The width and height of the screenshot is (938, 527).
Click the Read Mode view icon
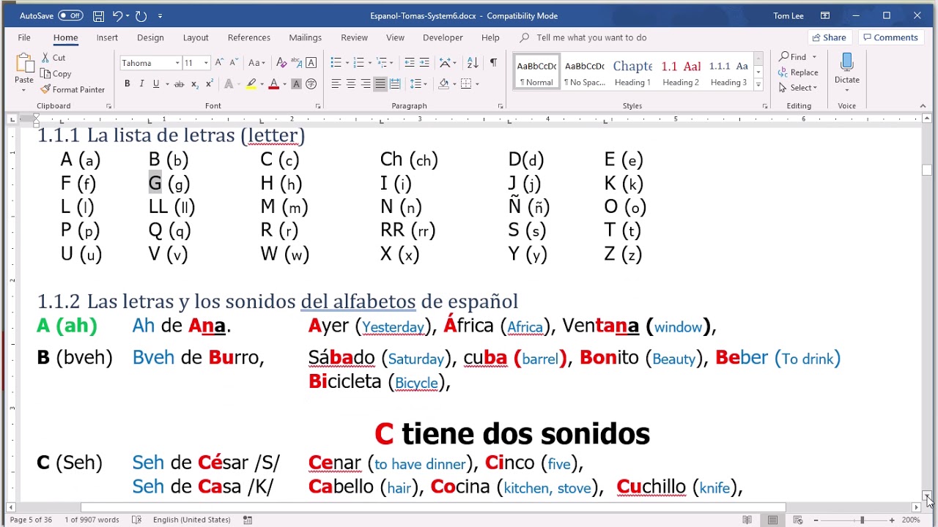tap(747, 520)
